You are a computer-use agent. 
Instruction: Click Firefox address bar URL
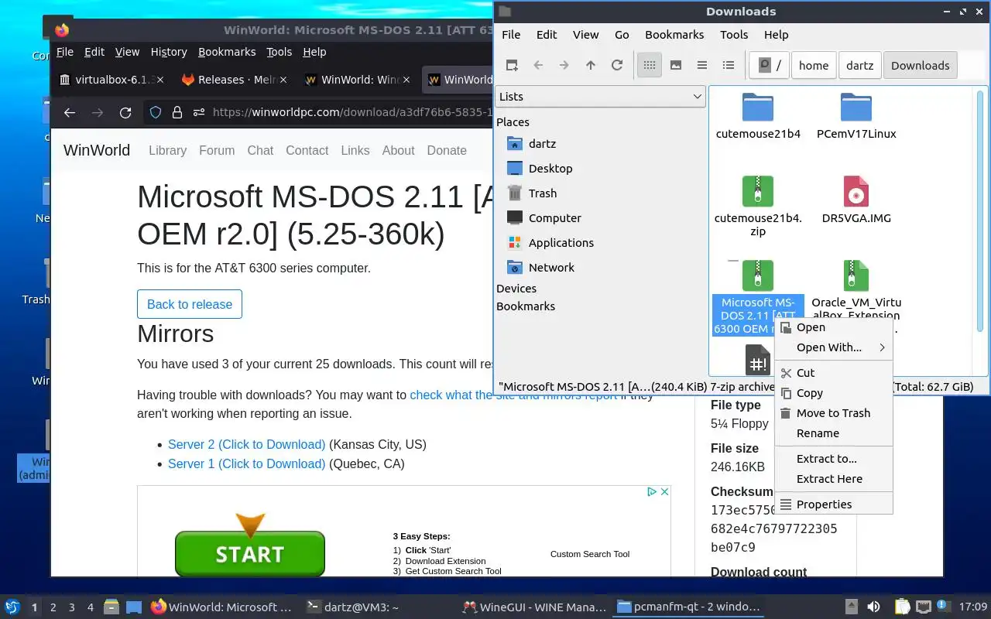pos(352,112)
